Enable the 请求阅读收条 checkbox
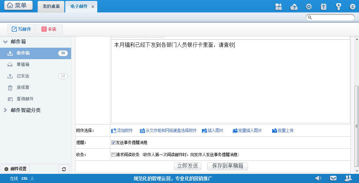359x183 pixels. pos(113,155)
